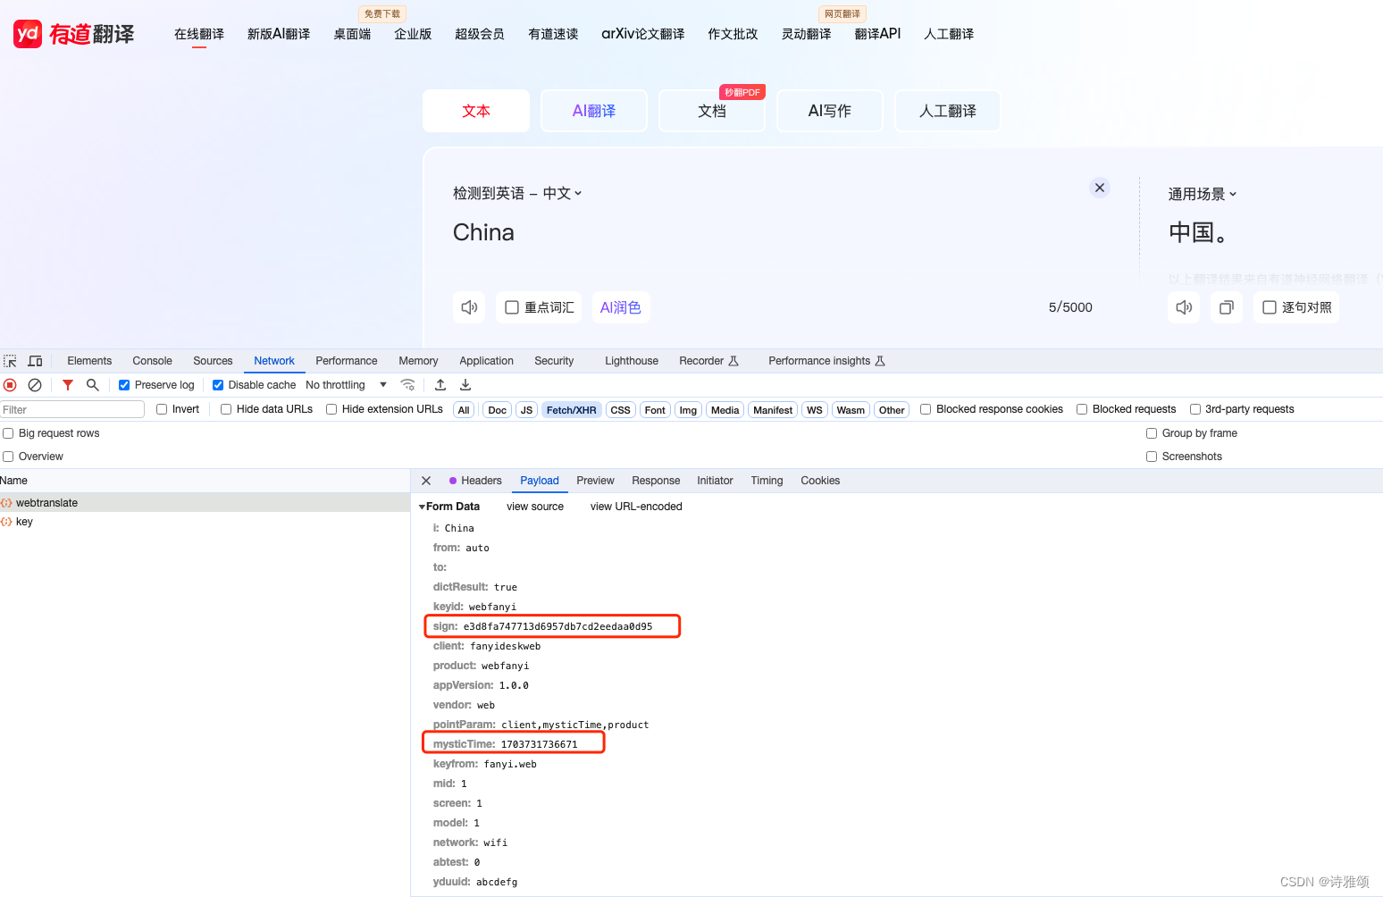
Task: Open 翻译API navigation link
Action: [877, 34]
